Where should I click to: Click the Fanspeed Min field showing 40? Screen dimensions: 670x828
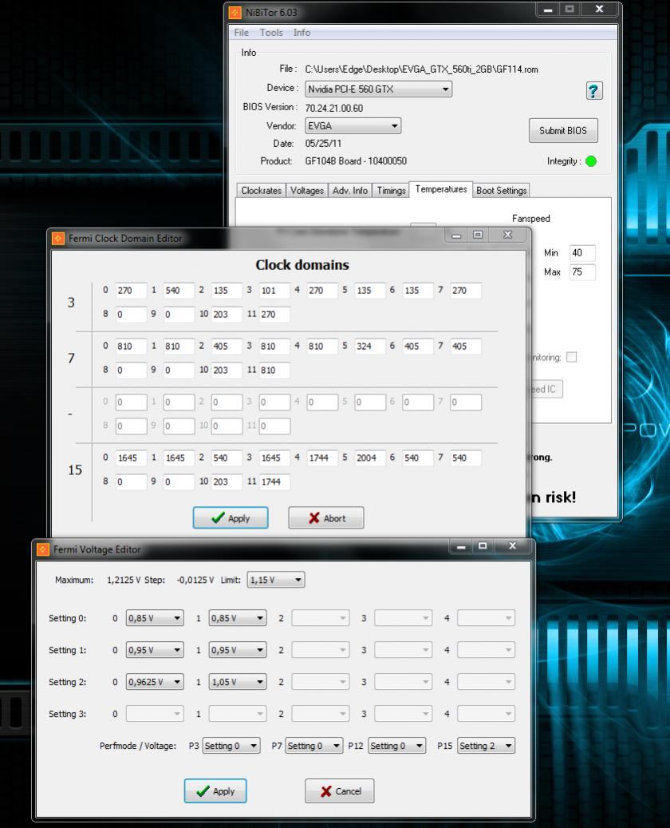[582, 253]
